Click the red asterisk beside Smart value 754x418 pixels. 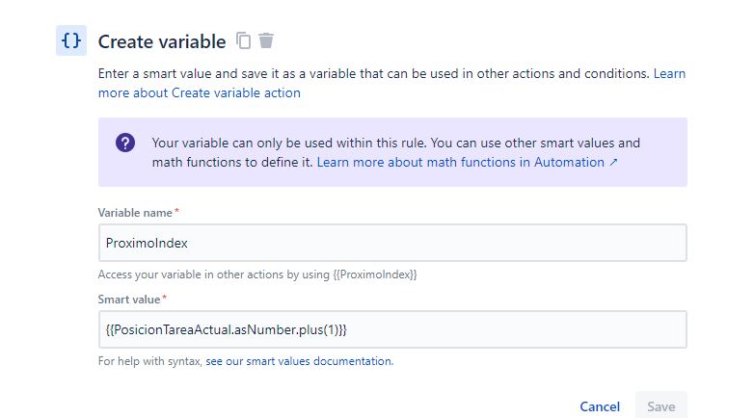click(165, 298)
